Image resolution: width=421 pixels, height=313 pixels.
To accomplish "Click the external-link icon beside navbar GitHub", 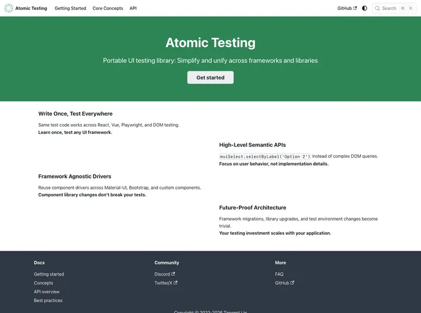I will click(x=355, y=8).
